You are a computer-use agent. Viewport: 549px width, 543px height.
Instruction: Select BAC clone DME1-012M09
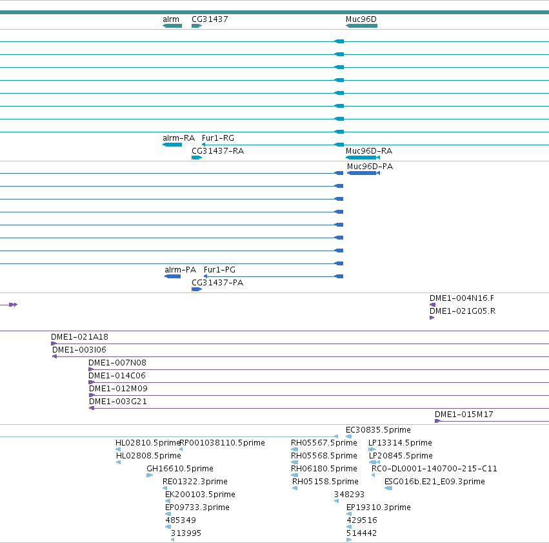point(319,396)
